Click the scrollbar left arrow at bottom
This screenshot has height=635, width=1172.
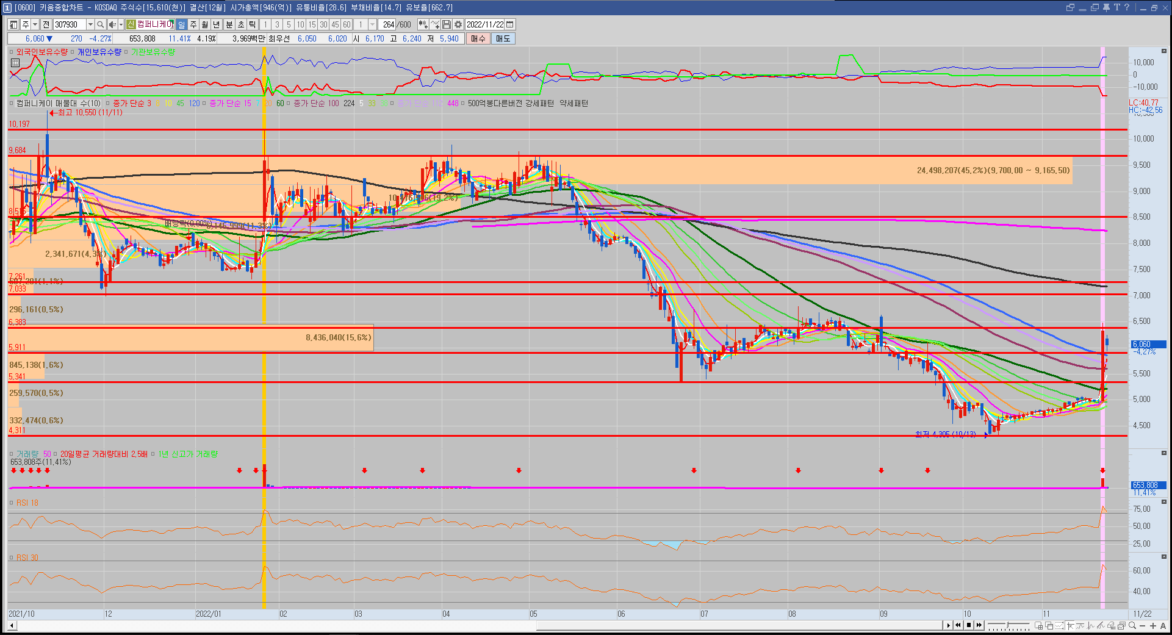[x=12, y=625]
